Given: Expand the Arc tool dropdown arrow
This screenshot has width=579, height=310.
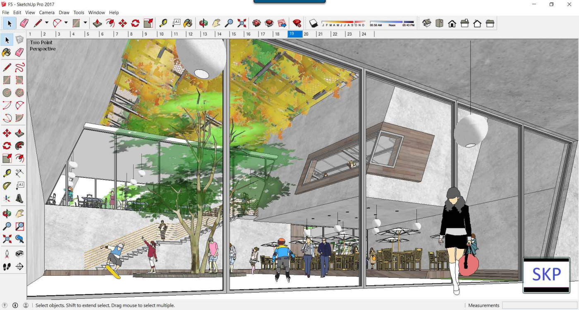Looking at the screenshot, I should click(66, 23).
